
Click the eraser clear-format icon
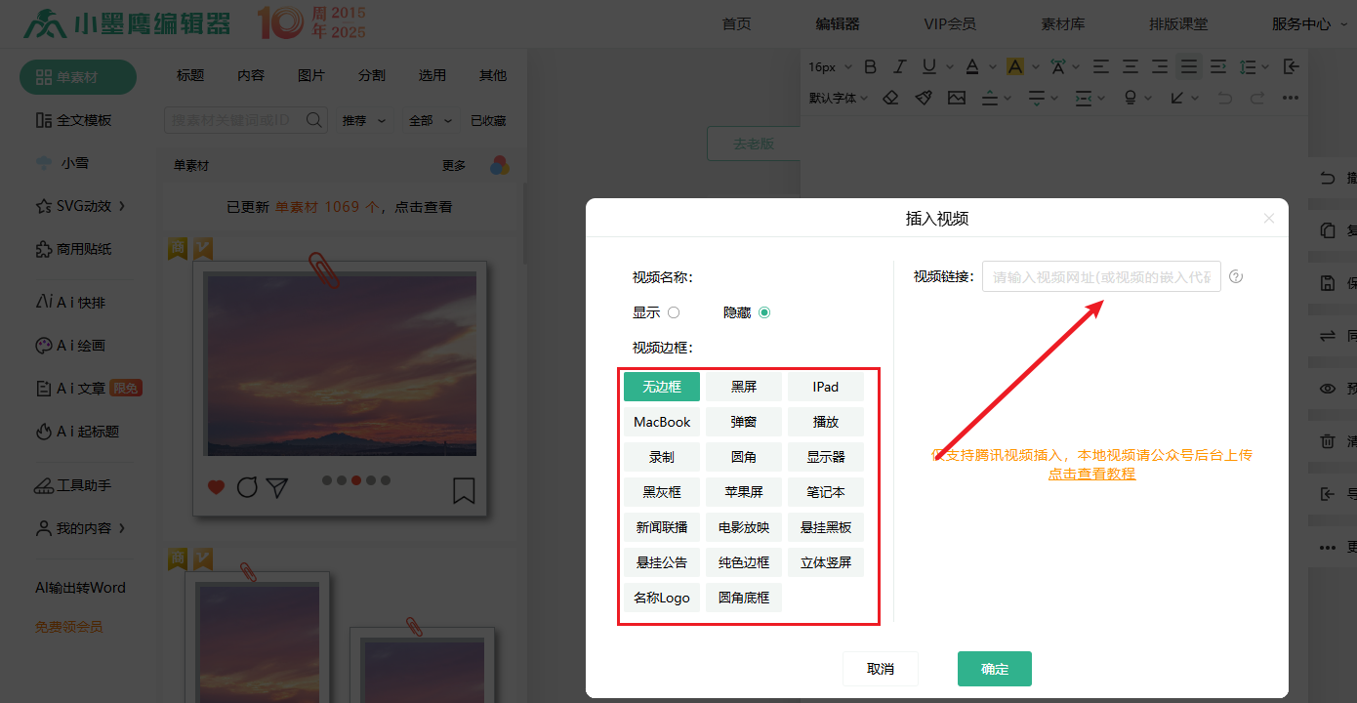(x=890, y=98)
